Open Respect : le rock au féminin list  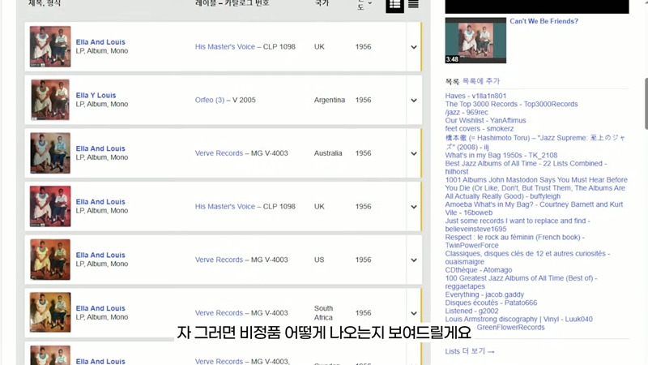click(x=515, y=241)
